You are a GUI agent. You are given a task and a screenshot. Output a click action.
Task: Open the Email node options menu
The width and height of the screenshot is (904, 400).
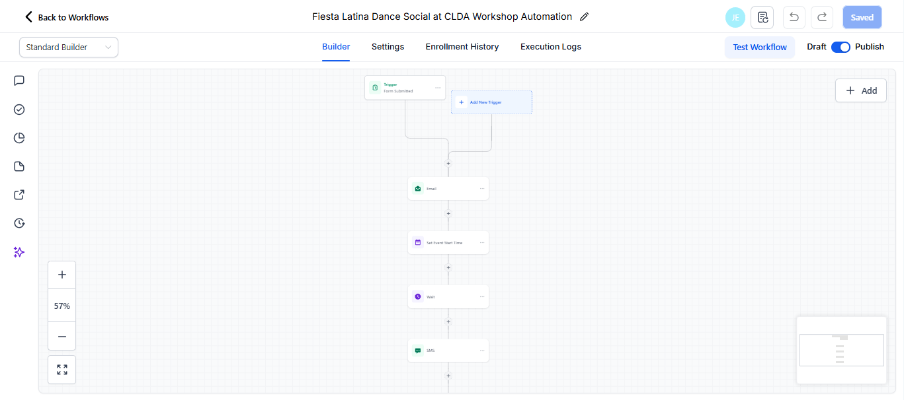482,189
